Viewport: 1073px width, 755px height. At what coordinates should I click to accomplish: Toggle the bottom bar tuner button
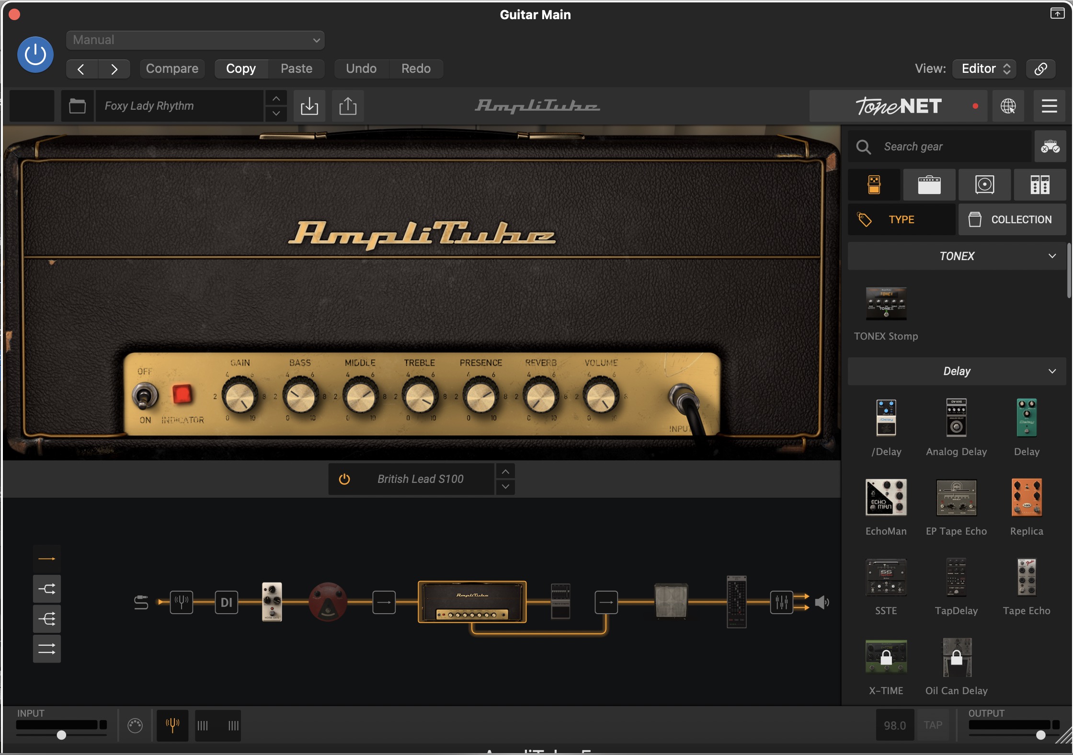click(172, 725)
